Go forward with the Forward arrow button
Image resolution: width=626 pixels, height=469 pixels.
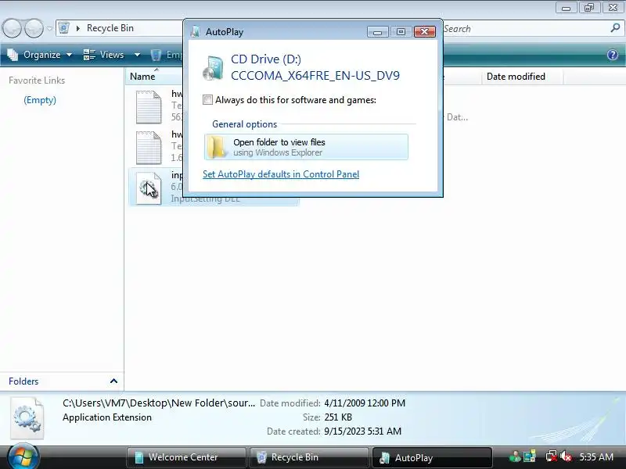click(34, 29)
